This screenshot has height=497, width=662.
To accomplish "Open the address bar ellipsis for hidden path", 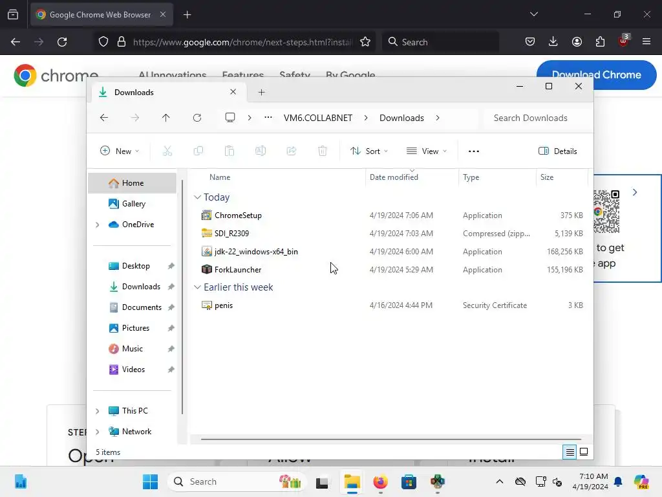I will [268, 118].
